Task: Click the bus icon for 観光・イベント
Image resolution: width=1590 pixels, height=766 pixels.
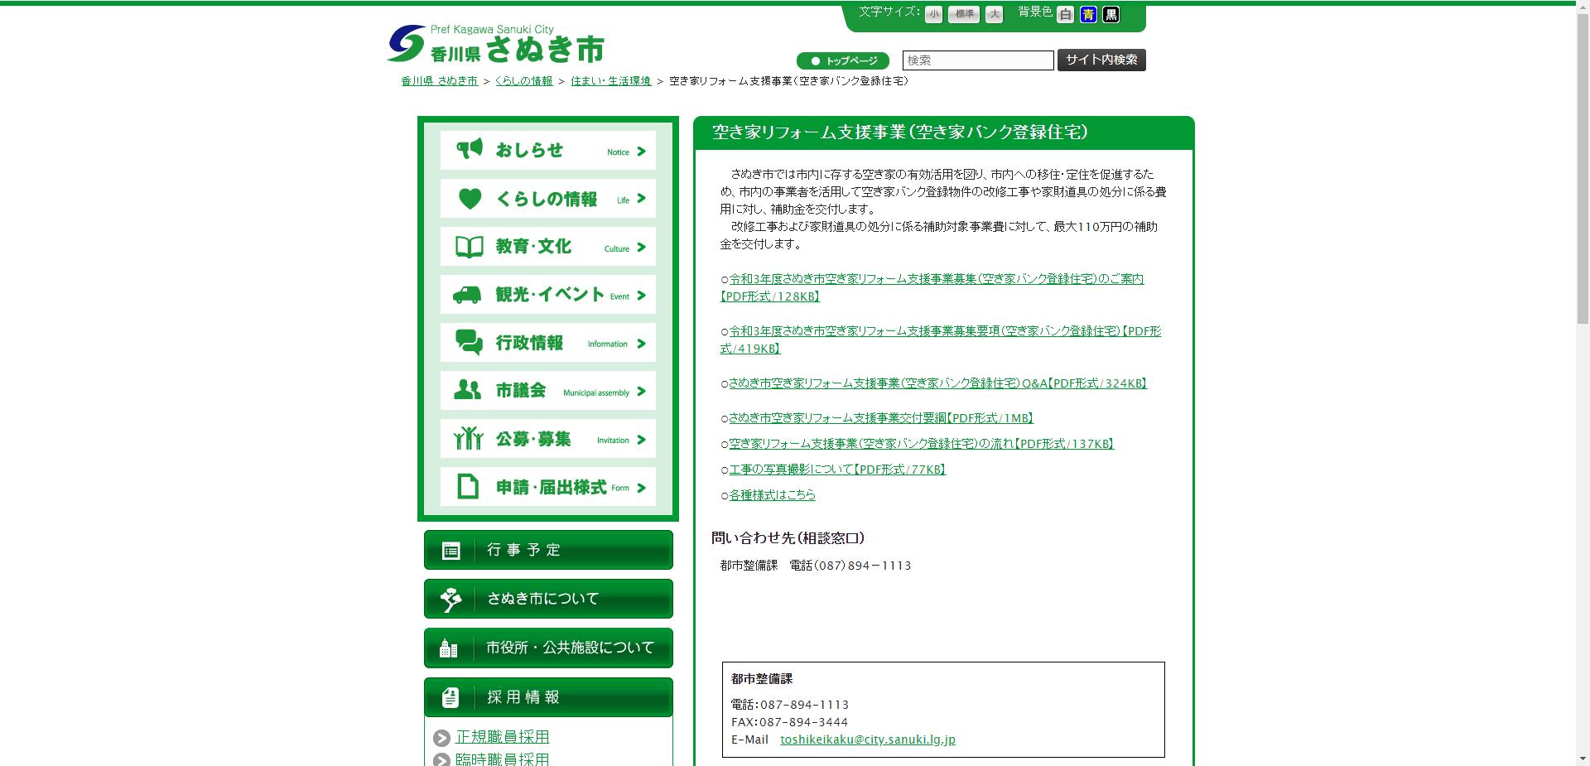Action: (469, 294)
